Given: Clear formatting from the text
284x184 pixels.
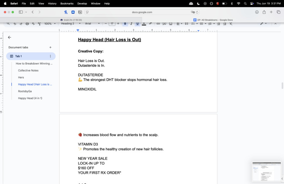Looking at the screenshot, I should (x=231, y=24).
